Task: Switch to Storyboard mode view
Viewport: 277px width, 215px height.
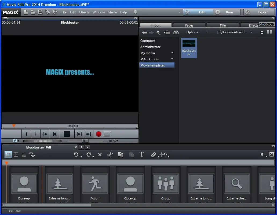Action: point(8,155)
